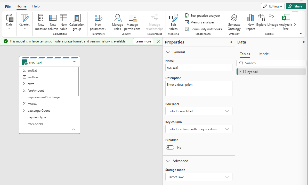Toggle the Is hidden switch
Viewport: 308px width, 185px height.
(170, 148)
